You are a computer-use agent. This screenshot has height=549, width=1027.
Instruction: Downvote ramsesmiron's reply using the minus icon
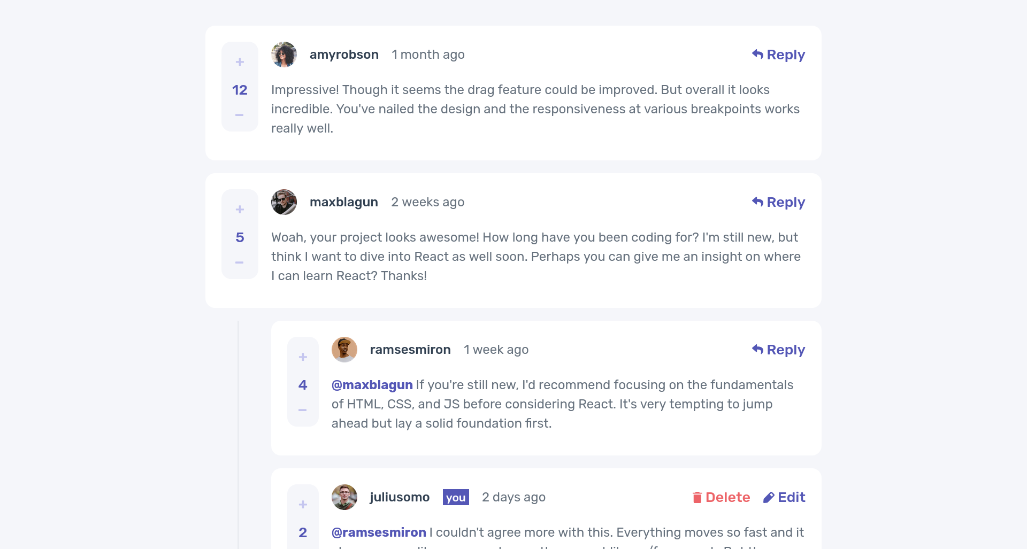click(303, 410)
